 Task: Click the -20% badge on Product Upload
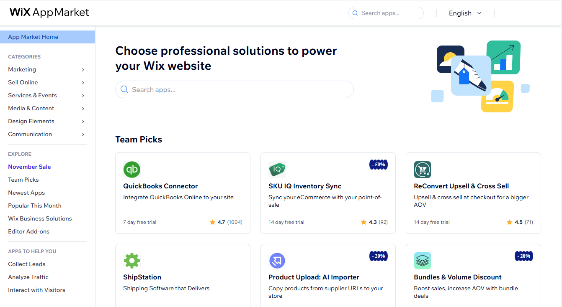pyautogui.click(x=379, y=256)
